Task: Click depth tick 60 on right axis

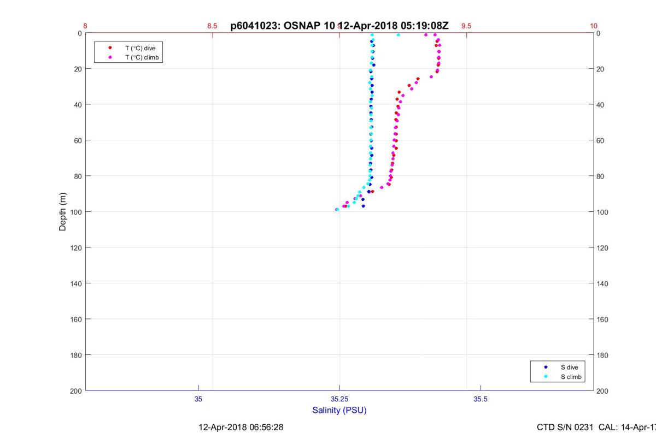Action: click(601, 140)
